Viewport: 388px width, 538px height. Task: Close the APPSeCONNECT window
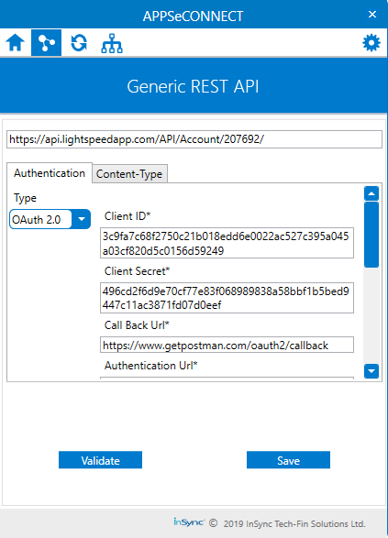click(x=372, y=15)
